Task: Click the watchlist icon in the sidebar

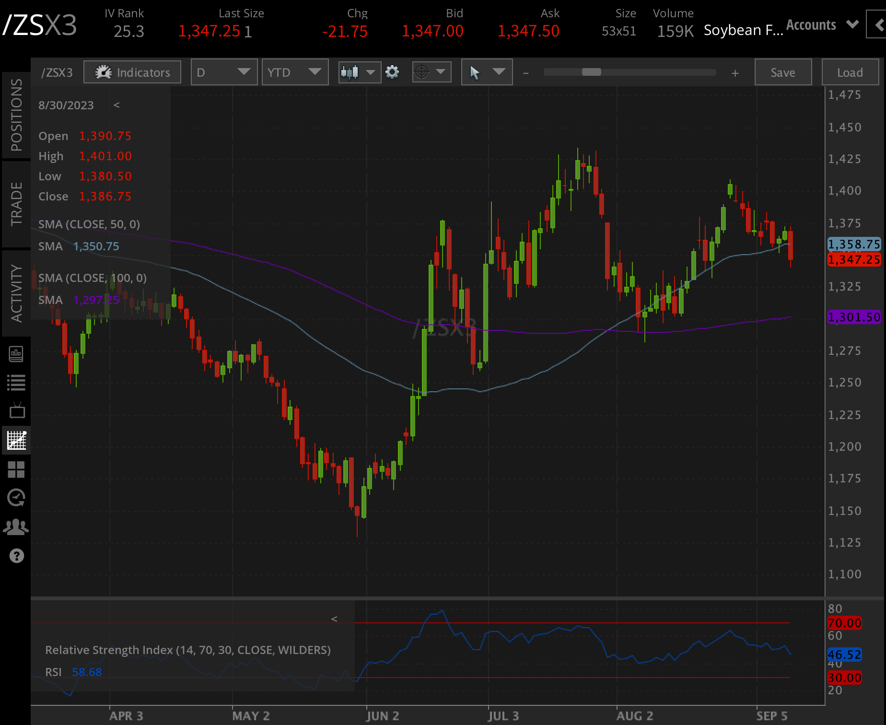Action: [17, 381]
